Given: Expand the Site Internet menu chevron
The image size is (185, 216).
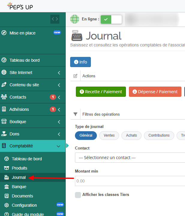Looking at the screenshot, I should [x=59, y=72].
